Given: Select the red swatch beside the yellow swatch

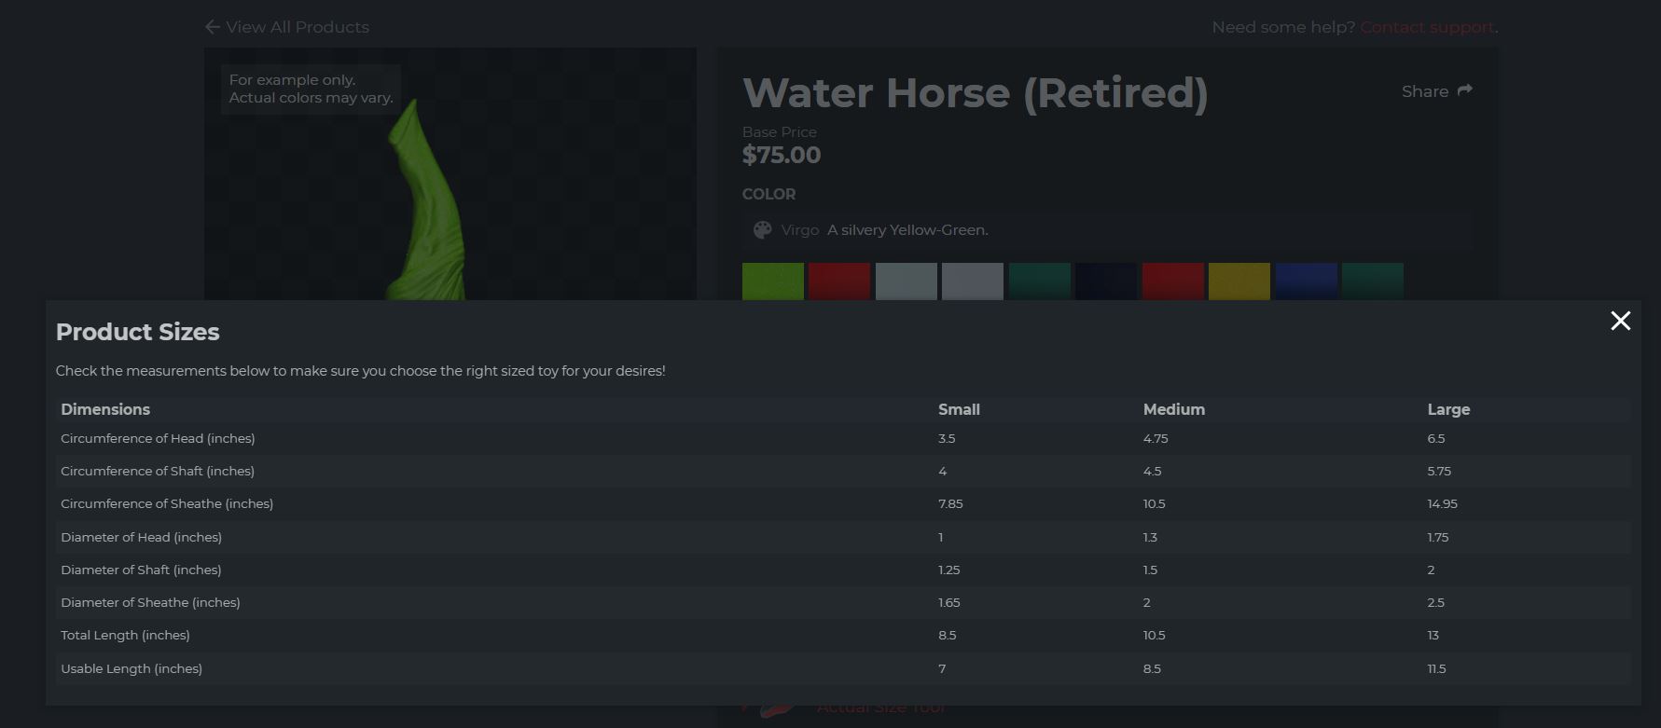Looking at the screenshot, I should click(x=1172, y=282).
